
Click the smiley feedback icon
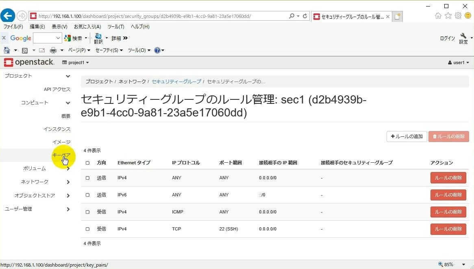pos(468,15)
